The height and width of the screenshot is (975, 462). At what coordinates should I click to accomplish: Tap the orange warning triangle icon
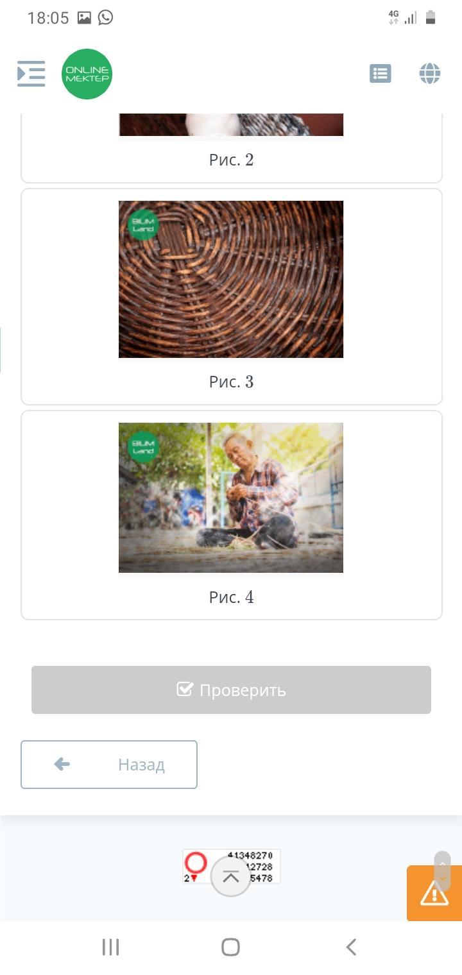[x=434, y=894]
